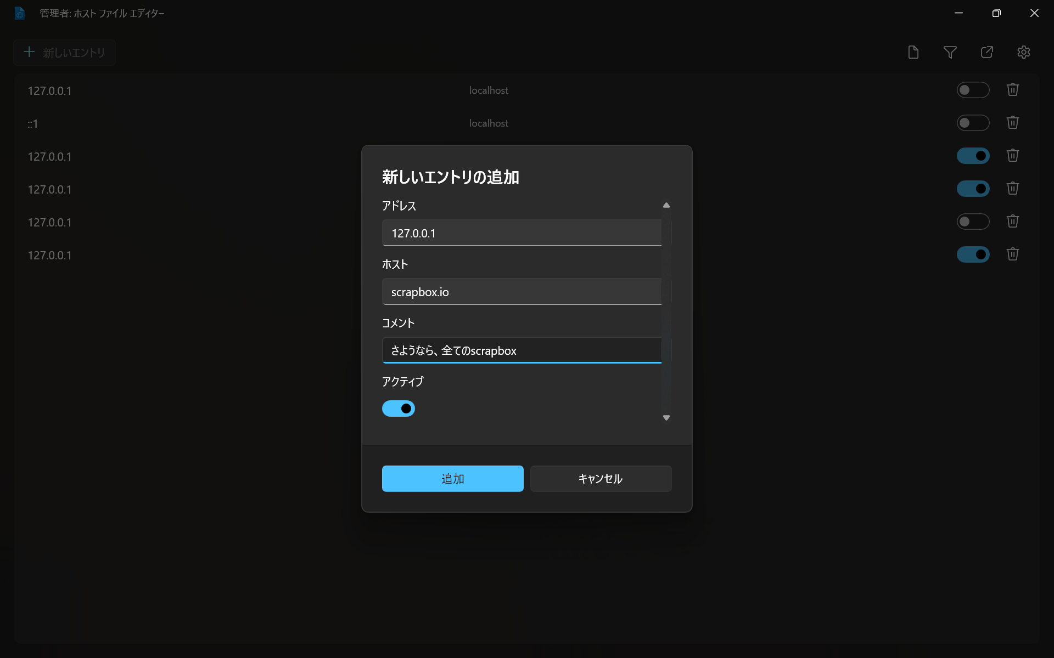The width and height of the screenshot is (1054, 658).
Task: Click the コメント input field
Action: [522, 350]
